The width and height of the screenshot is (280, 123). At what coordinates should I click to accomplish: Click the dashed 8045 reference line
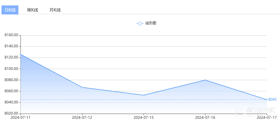pos(121,99)
